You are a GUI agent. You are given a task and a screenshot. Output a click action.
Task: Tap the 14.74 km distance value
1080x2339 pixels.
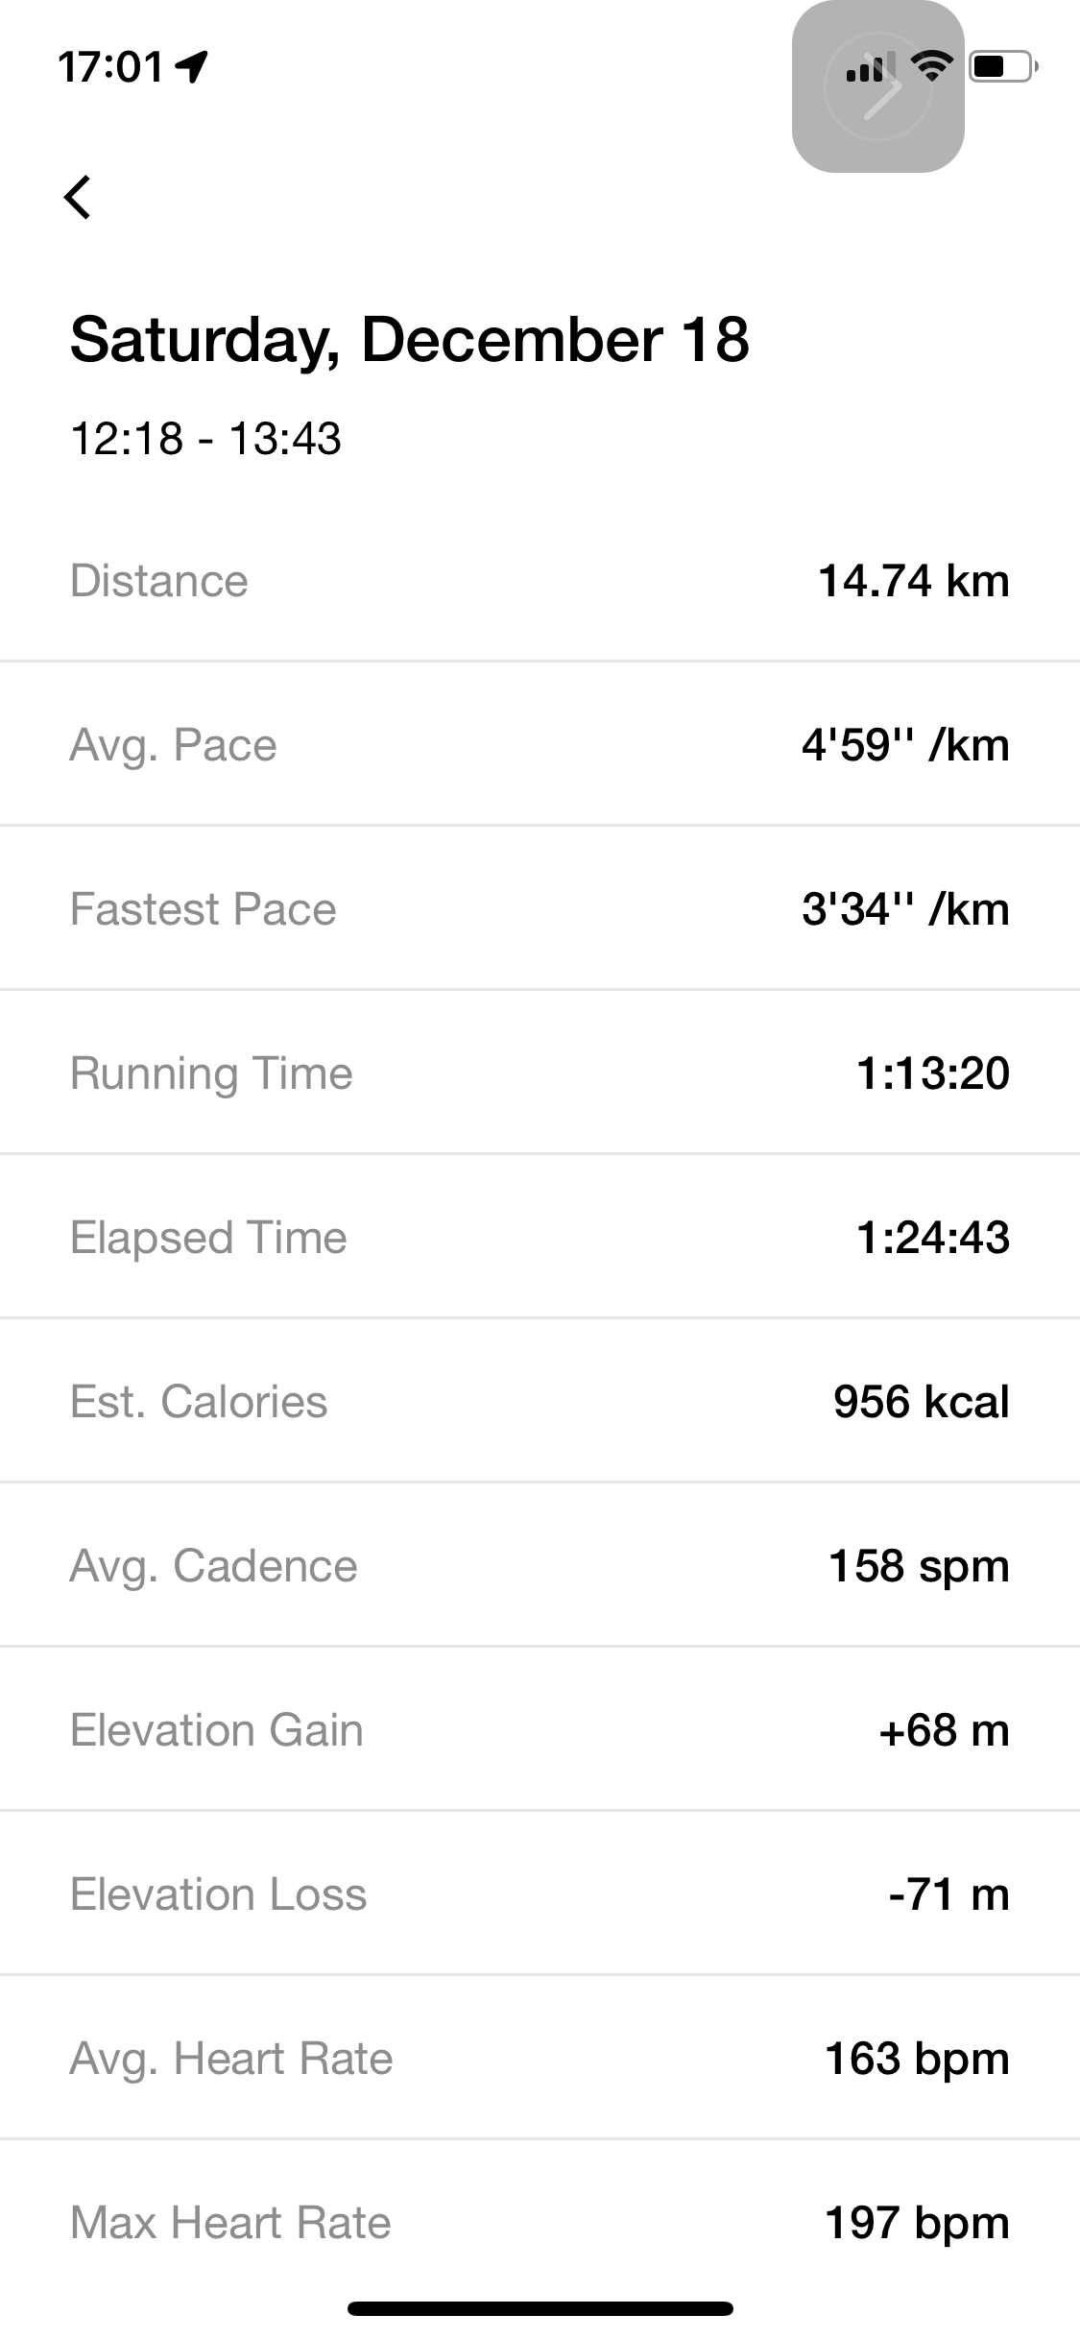[x=913, y=581]
